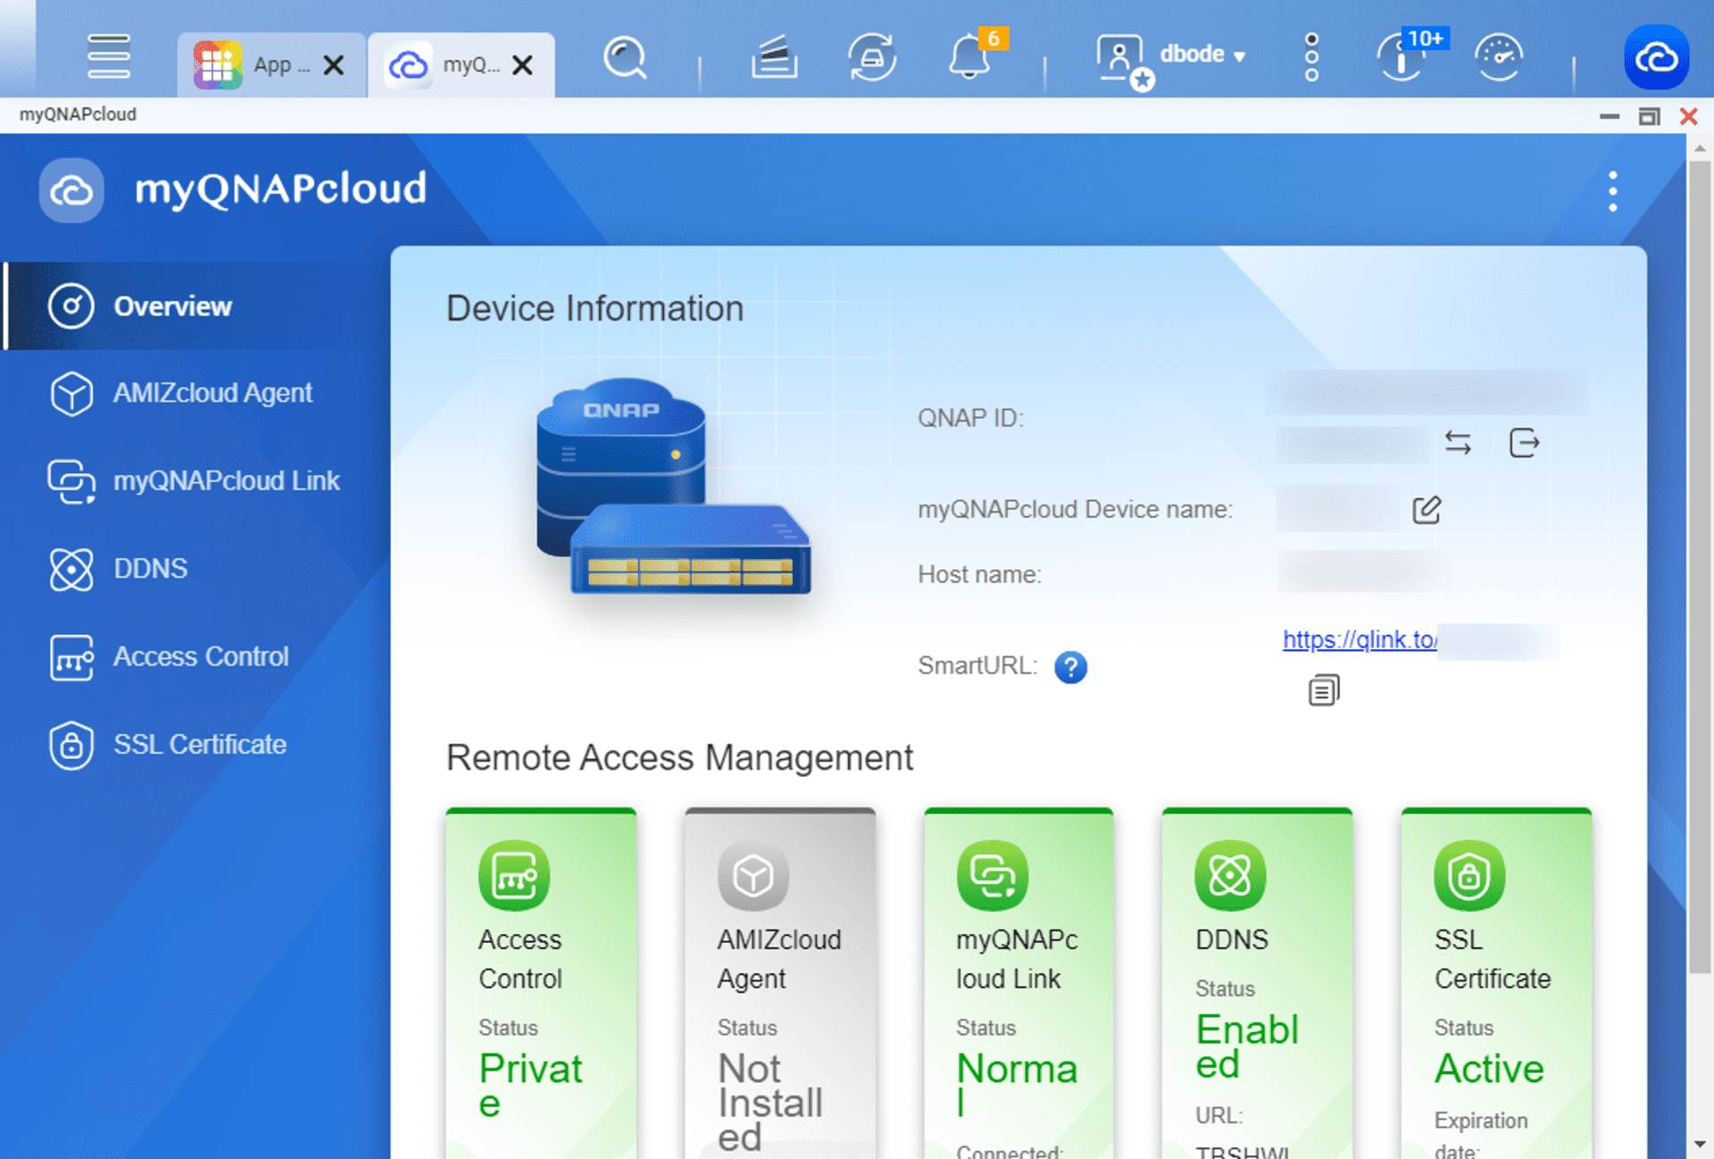The height and width of the screenshot is (1159, 1714).
Task: Click the Not Installed status text
Action: pos(770,1102)
